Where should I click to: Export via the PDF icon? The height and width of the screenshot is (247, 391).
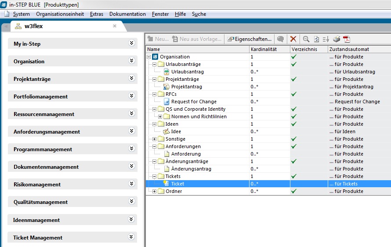347,39
